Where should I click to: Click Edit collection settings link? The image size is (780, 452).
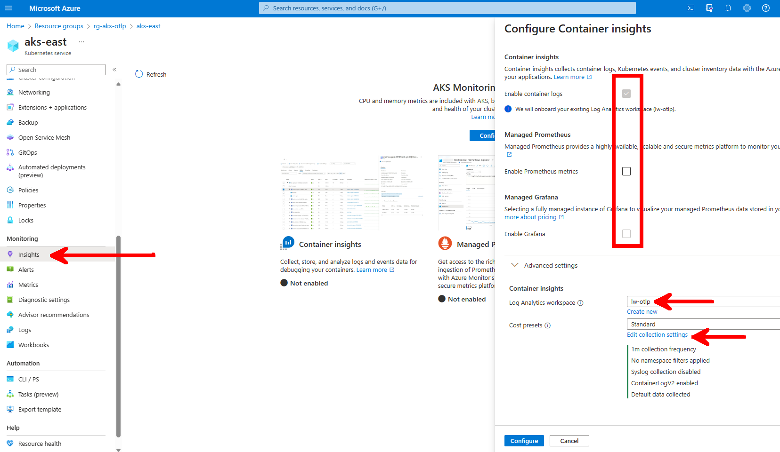[x=657, y=335]
